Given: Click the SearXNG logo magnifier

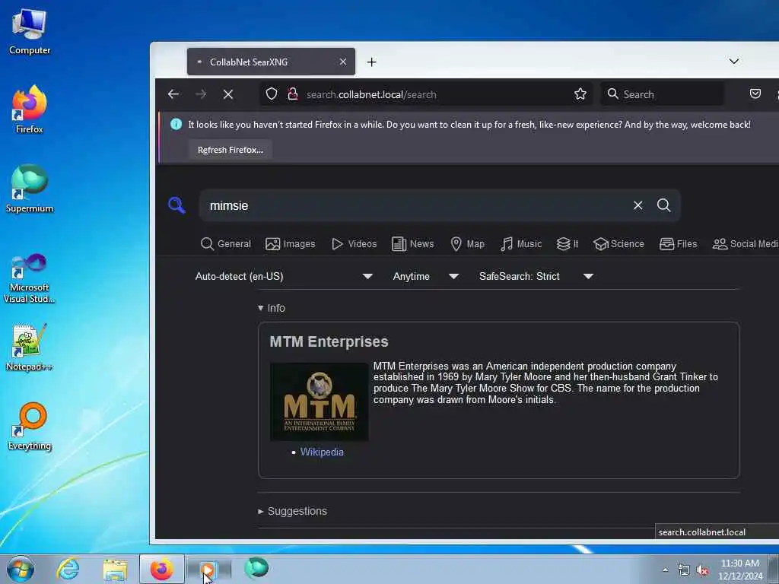Looking at the screenshot, I should (176, 205).
